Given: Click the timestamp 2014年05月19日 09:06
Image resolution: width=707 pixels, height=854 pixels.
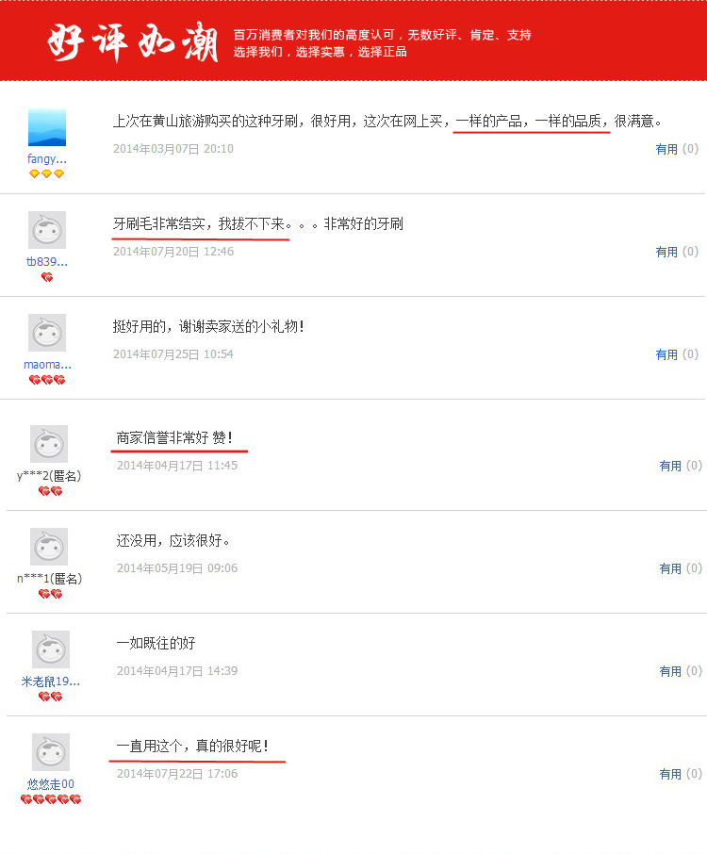Looking at the screenshot, I should tap(177, 568).
